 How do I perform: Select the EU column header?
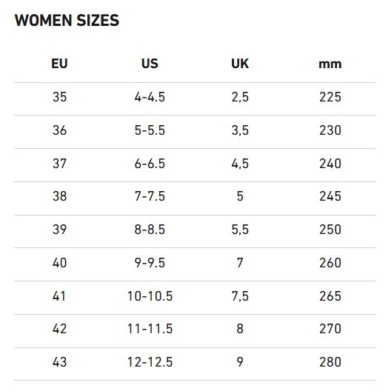click(x=59, y=64)
